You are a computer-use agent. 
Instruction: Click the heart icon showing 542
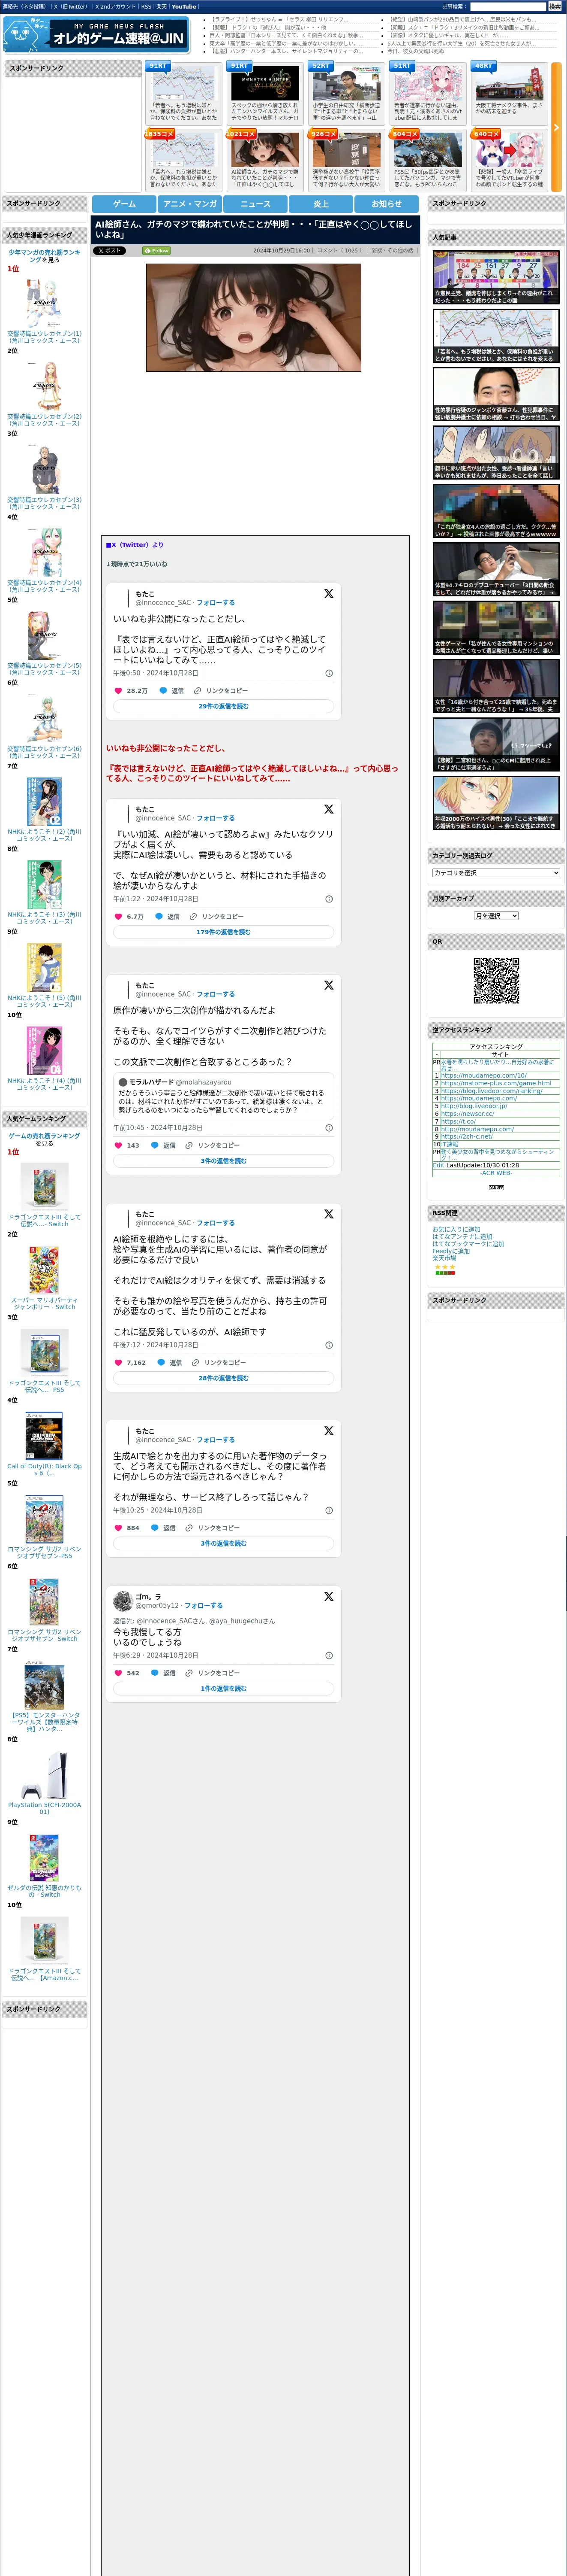(x=118, y=1673)
